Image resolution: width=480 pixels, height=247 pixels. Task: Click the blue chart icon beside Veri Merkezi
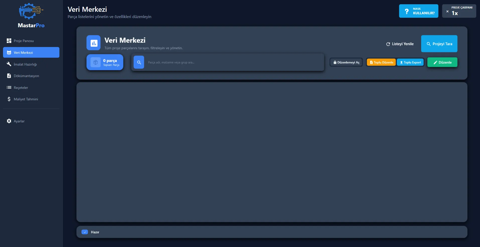point(93,43)
